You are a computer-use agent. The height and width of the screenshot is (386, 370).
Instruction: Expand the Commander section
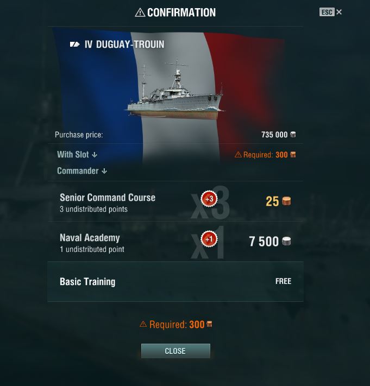pos(82,171)
